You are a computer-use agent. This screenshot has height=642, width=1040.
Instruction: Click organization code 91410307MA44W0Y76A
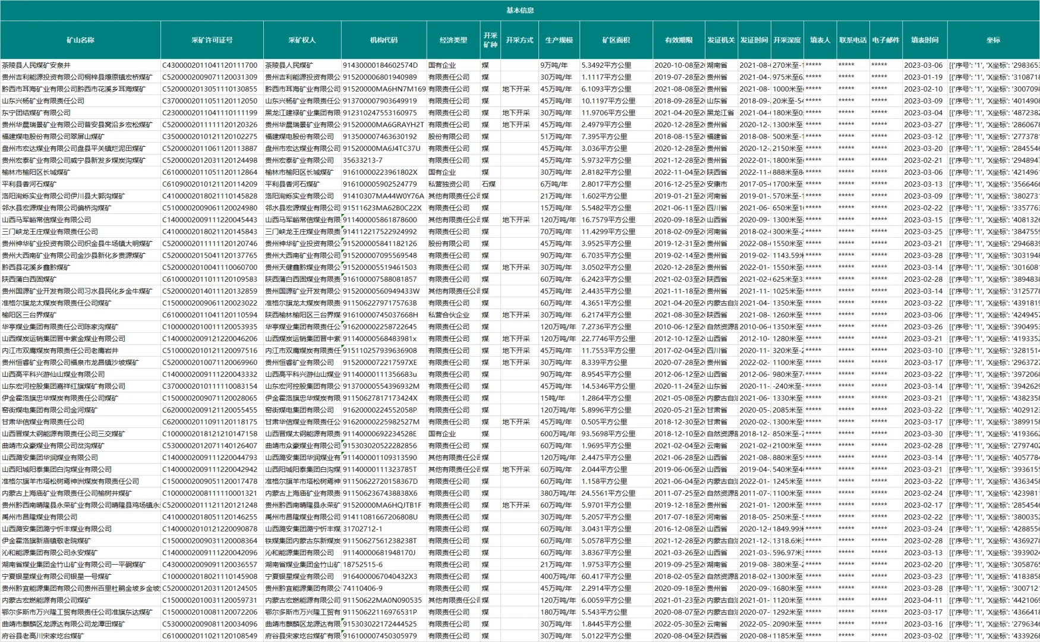click(383, 196)
